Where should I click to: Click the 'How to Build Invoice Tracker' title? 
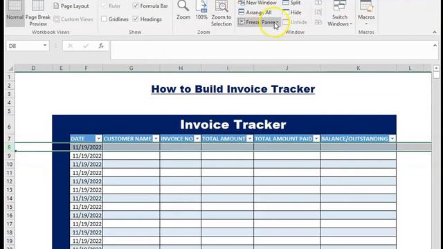click(x=233, y=89)
